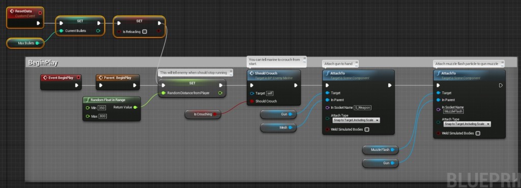Click the Muzzle Flash variable output pin
Screen dimensions: 521x188
point(392,150)
